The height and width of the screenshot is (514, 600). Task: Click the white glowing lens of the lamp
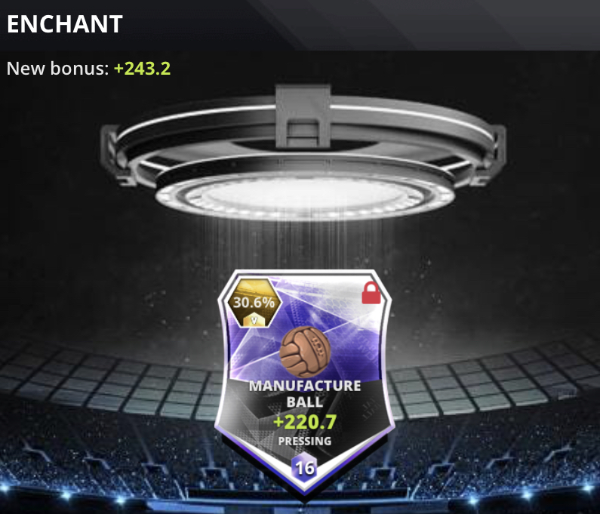[x=305, y=195]
